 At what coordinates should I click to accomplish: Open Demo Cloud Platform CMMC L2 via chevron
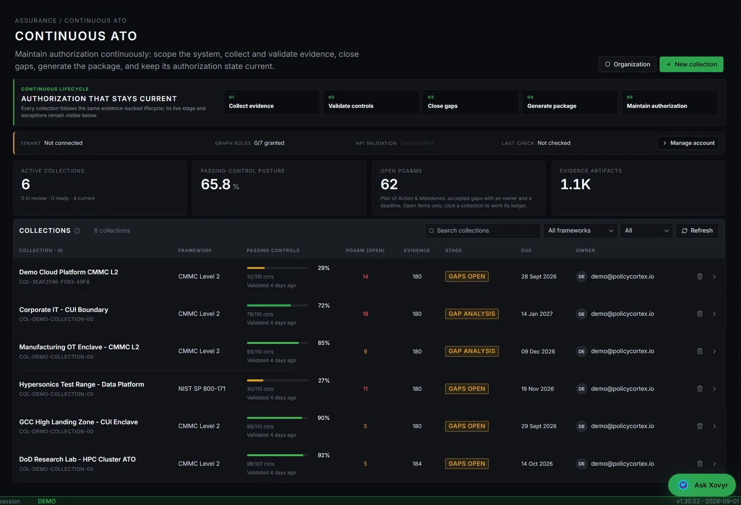(x=714, y=276)
